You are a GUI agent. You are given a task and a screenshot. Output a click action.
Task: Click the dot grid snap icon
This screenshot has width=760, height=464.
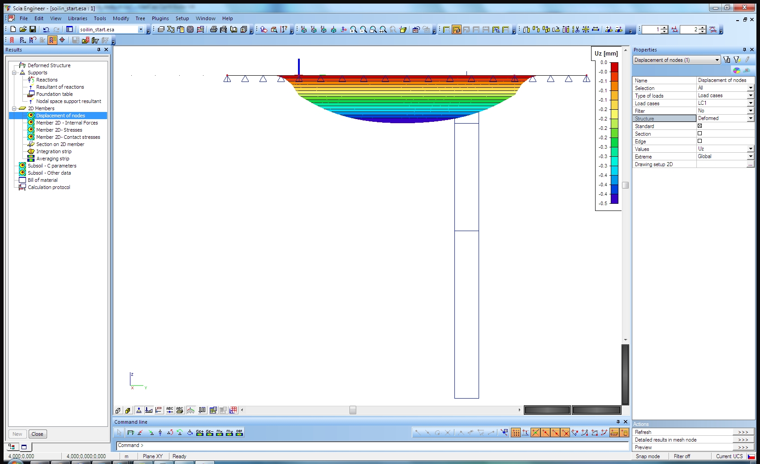click(515, 433)
